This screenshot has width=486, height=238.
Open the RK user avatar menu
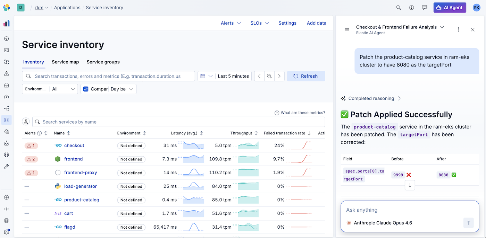477,8
